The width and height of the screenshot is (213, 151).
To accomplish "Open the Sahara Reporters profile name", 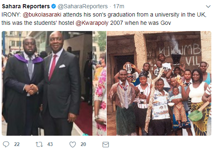I will [26, 6].
